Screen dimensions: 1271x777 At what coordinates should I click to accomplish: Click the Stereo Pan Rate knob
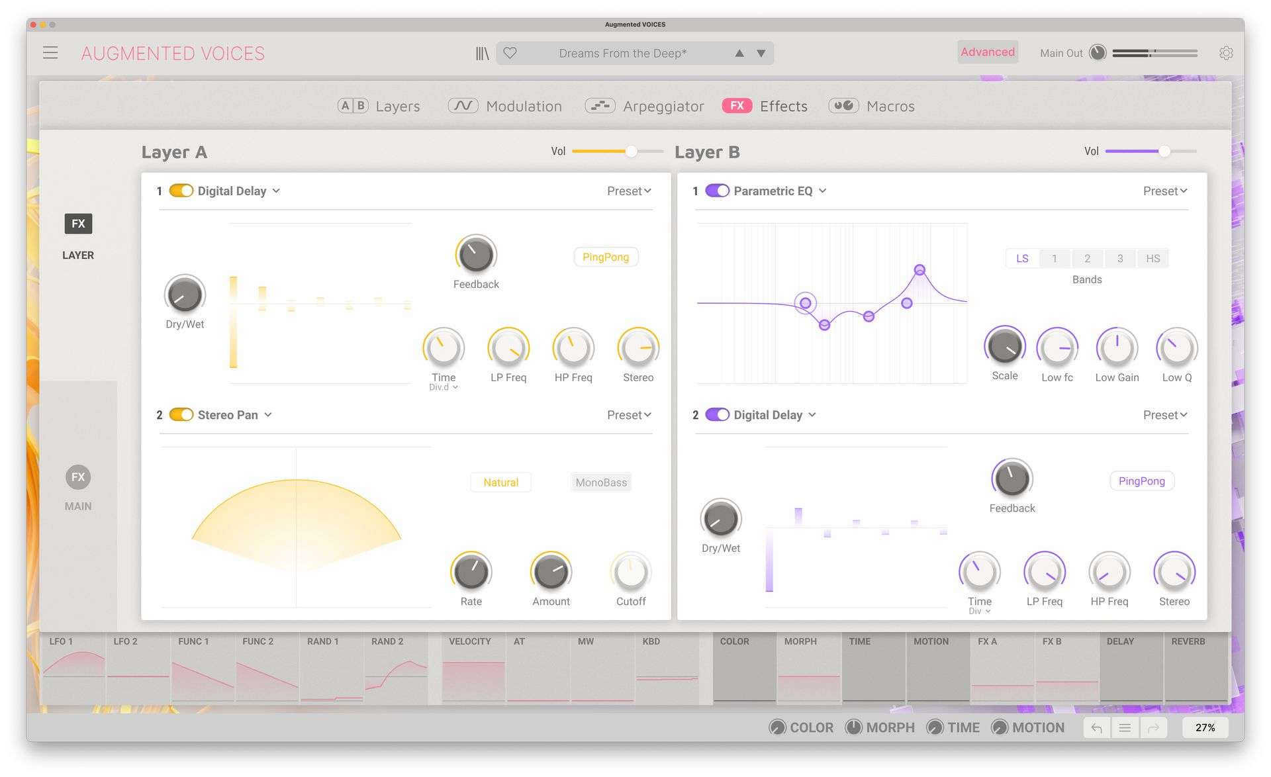click(x=471, y=572)
